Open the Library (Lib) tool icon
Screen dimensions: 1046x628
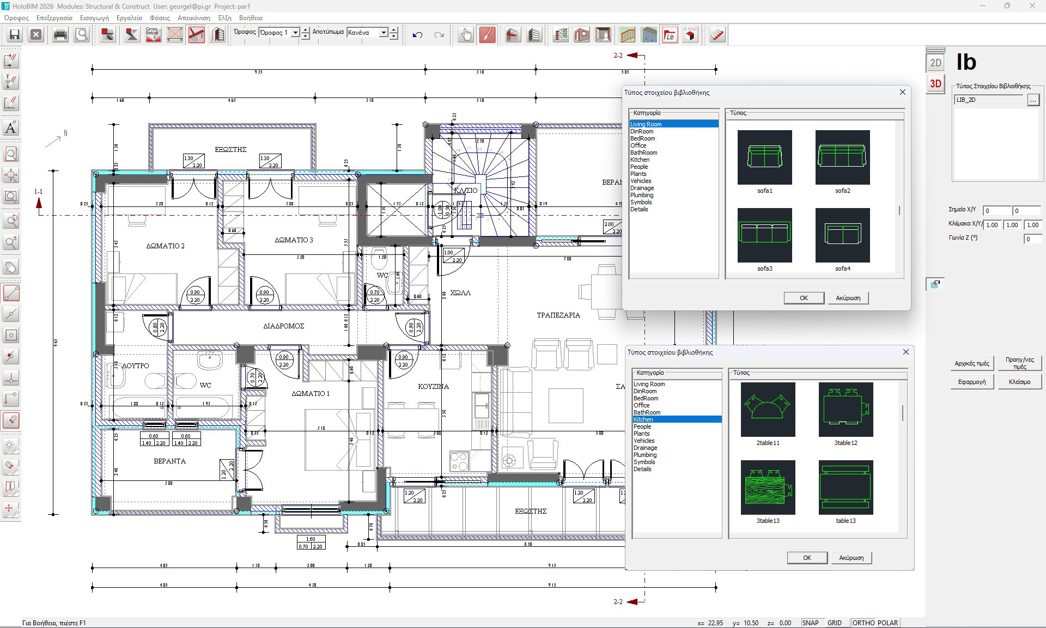(x=670, y=35)
